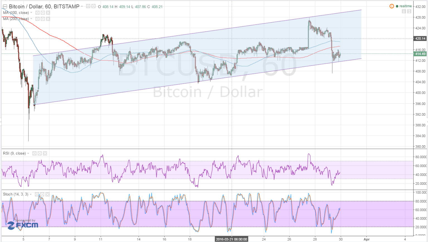Open MA (100, close) settings gear

tap(43, 13)
